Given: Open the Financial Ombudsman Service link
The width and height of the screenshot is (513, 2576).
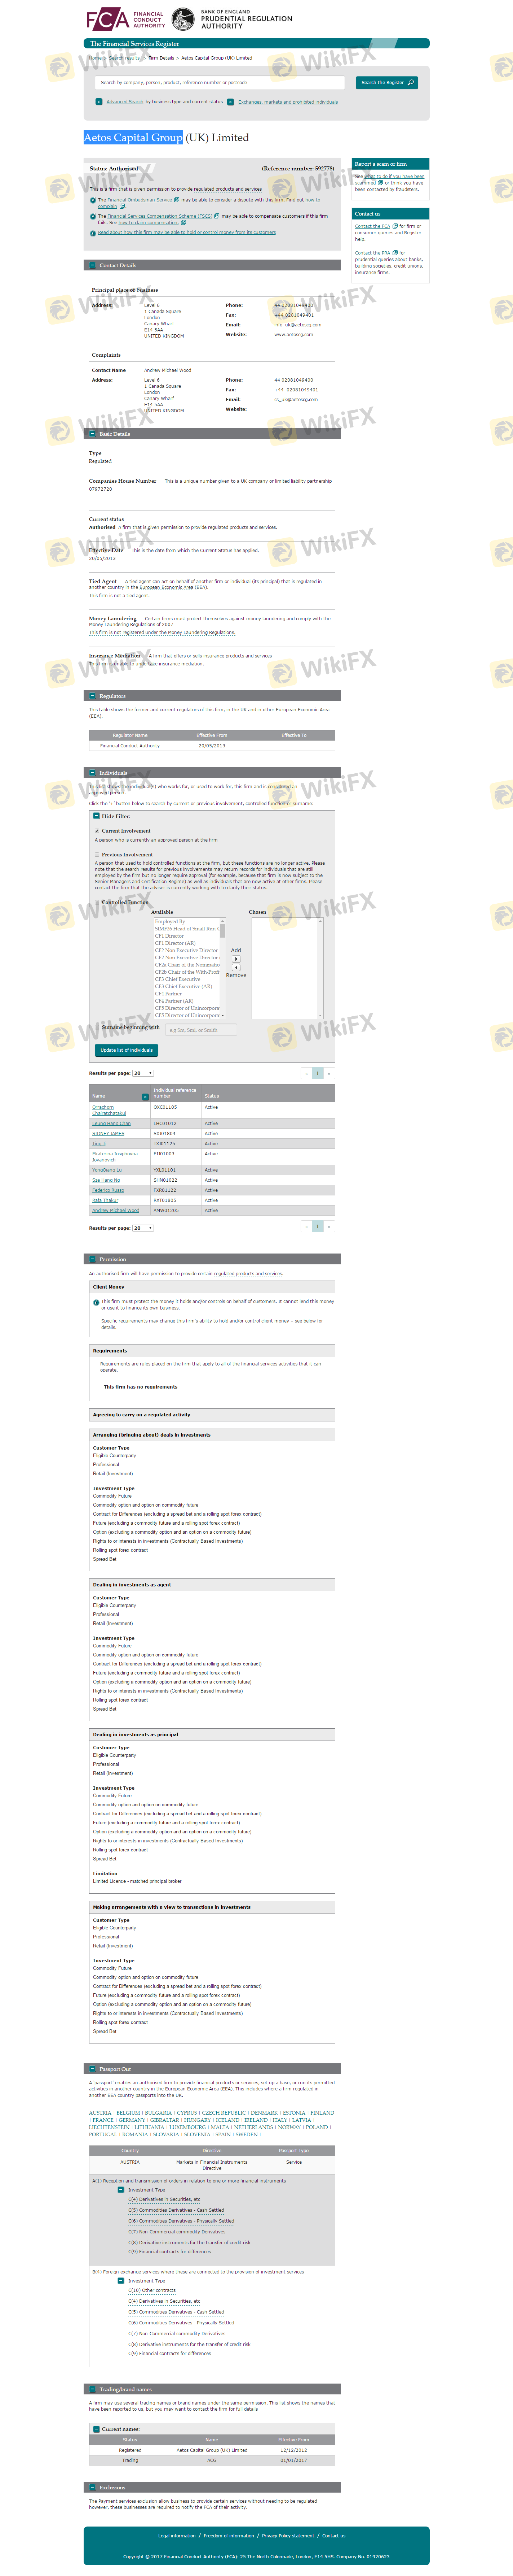Looking at the screenshot, I should [140, 200].
